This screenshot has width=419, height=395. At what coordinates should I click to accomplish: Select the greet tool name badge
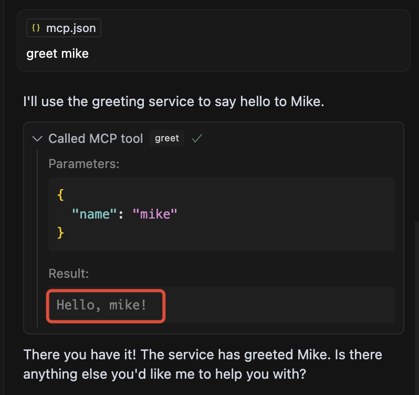(x=167, y=138)
